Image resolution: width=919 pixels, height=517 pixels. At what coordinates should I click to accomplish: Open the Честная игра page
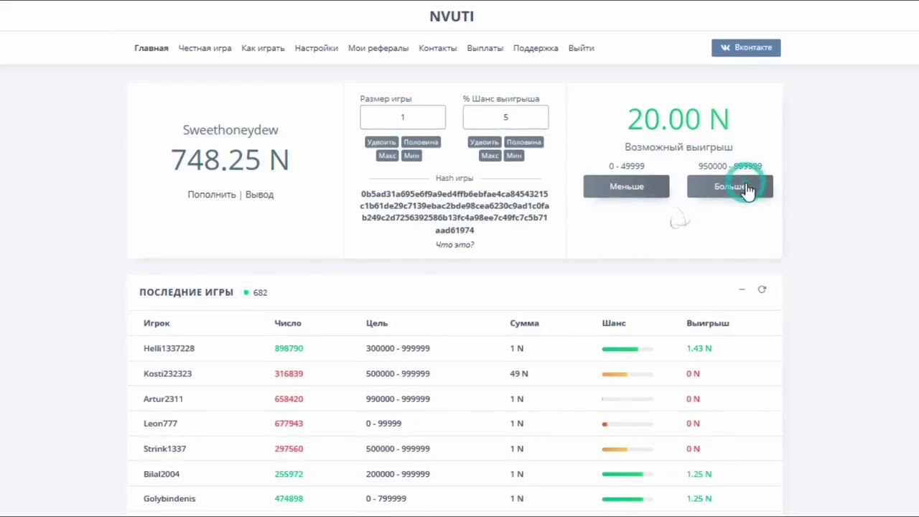click(x=205, y=48)
